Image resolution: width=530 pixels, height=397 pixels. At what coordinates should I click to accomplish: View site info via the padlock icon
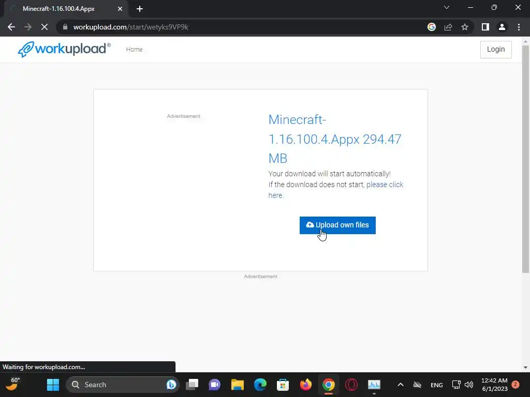click(x=65, y=27)
